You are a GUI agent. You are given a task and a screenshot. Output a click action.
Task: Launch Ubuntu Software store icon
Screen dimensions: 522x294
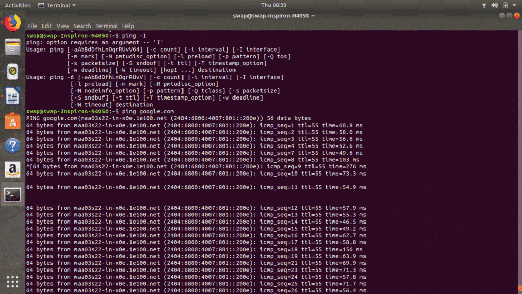click(x=13, y=120)
